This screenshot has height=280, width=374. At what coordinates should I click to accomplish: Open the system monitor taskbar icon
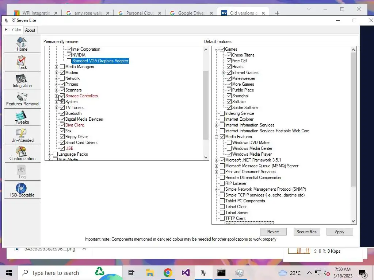tap(239, 273)
